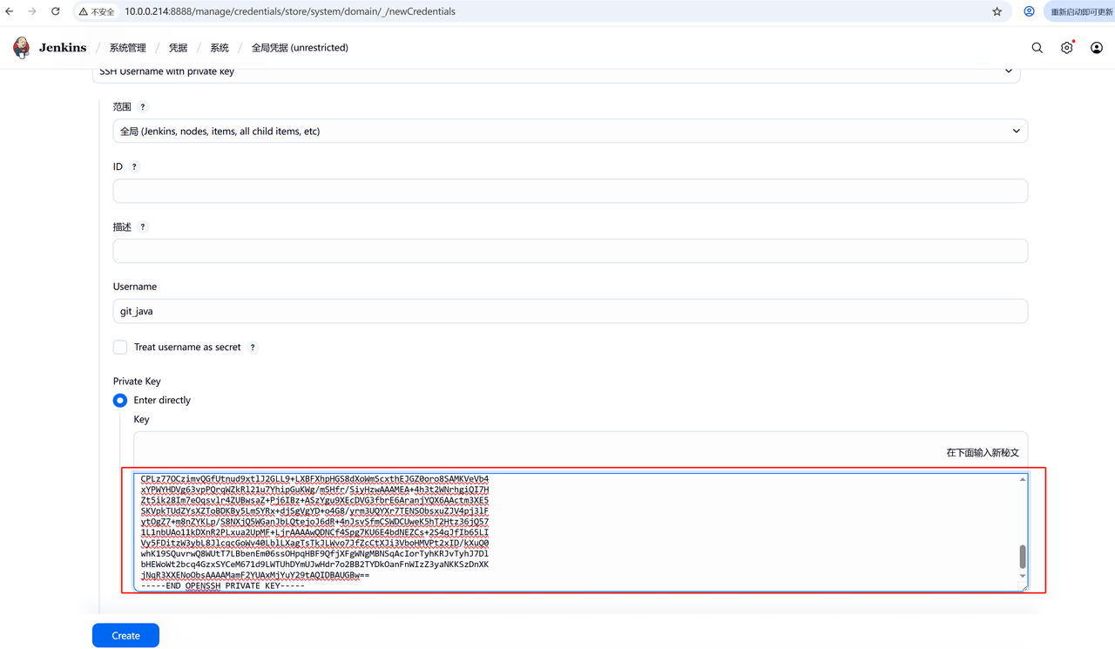
Task: Expand the 范围 scope dropdown
Action: point(570,132)
